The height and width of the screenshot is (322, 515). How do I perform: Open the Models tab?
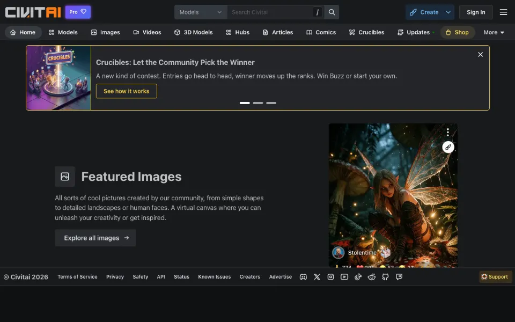click(x=63, y=32)
